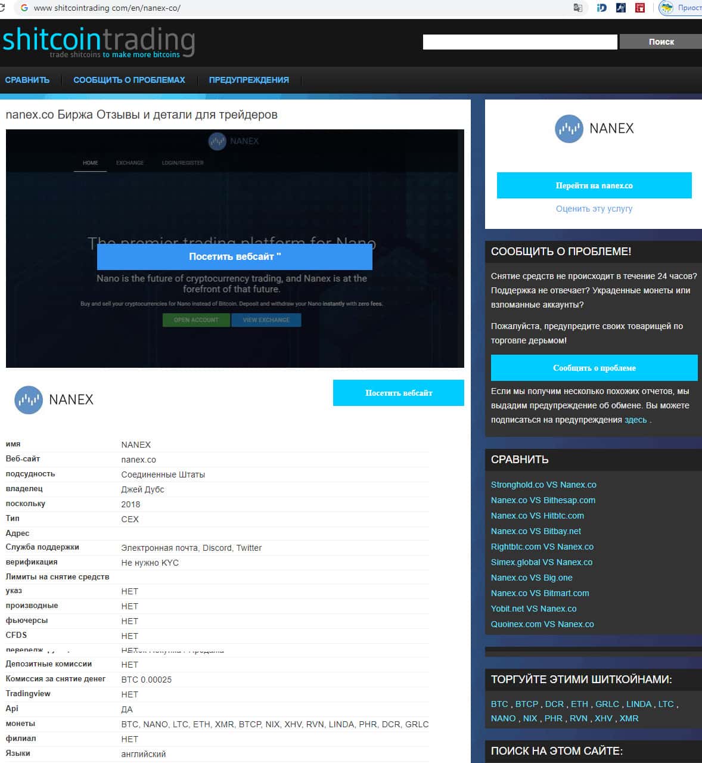This screenshot has height=763, width=702.
Task: Open Stronghold.co VS Nanex.co comparison
Action: click(x=543, y=485)
